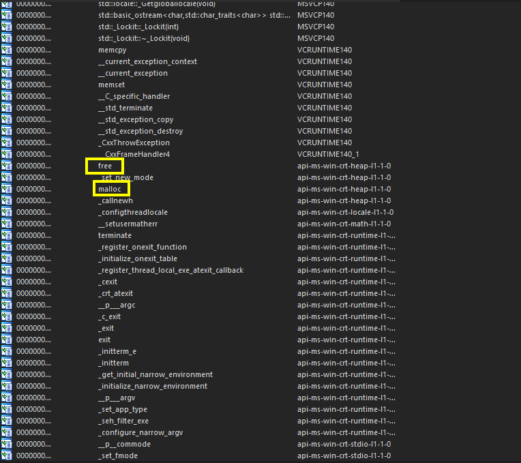Viewport: 521px width, 463px height.
Task: Click the import icon beside __std_terminate
Action: (7, 108)
